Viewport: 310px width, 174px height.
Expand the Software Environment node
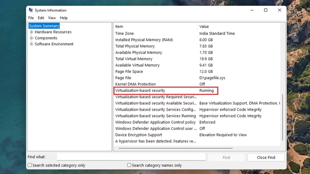(x=31, y=44)
